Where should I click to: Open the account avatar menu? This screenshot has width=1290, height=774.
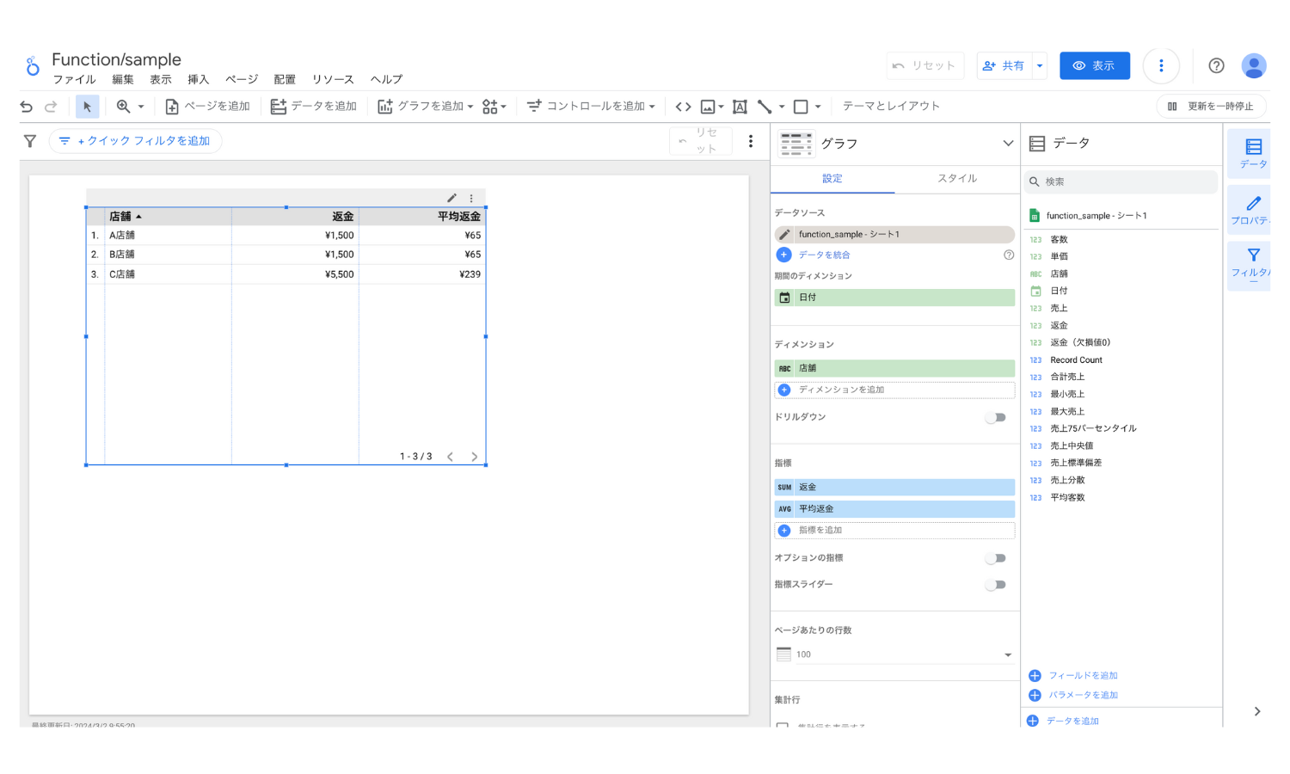[x=1254, y=65]
